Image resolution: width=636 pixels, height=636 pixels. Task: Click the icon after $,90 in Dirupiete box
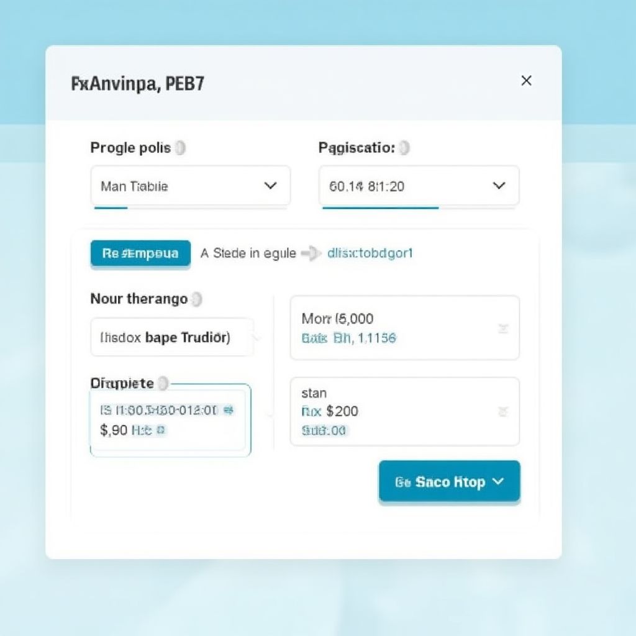pos(161,430)
